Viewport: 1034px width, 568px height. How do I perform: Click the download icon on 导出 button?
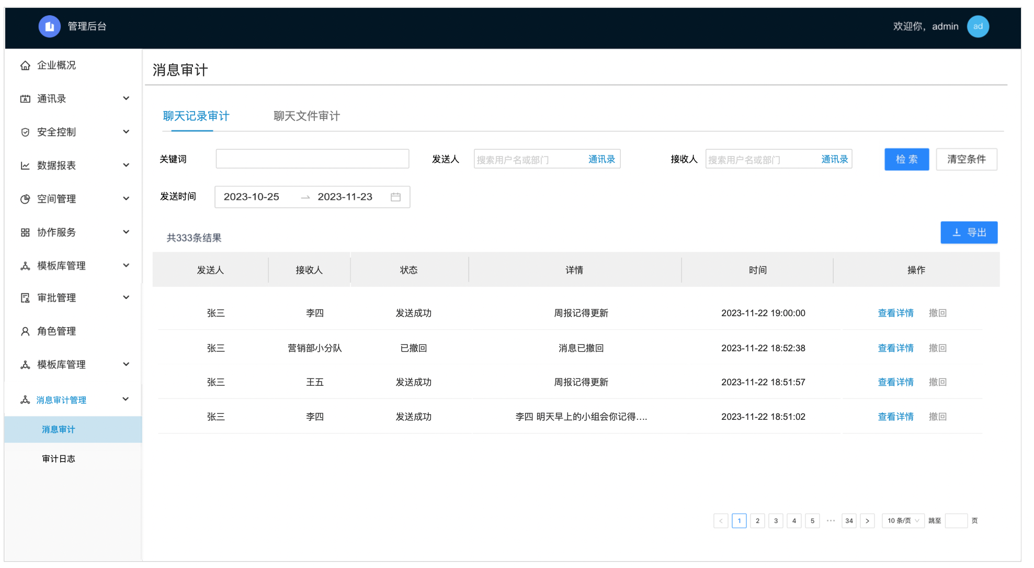click(957, 232)
